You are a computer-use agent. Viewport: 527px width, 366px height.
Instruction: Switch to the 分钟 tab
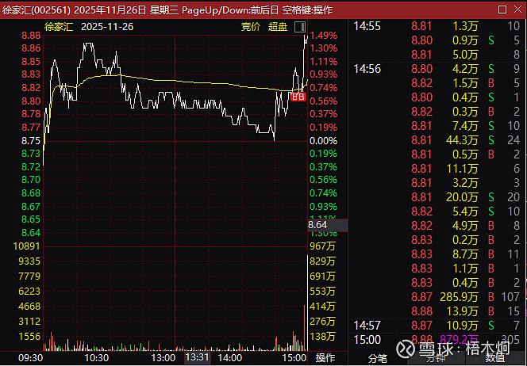(x=437, y=359)
